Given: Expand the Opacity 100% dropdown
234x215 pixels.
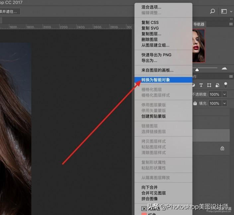Looking at the screenshot, I should coord(225,95).
